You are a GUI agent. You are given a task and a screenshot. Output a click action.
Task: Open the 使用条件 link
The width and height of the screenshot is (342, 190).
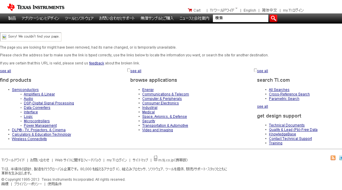pos(55,184)
